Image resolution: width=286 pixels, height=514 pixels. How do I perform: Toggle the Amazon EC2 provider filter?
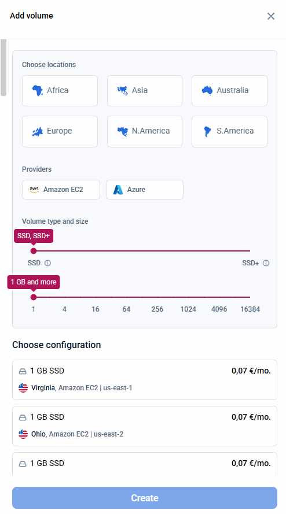click(x=61, y=190)
